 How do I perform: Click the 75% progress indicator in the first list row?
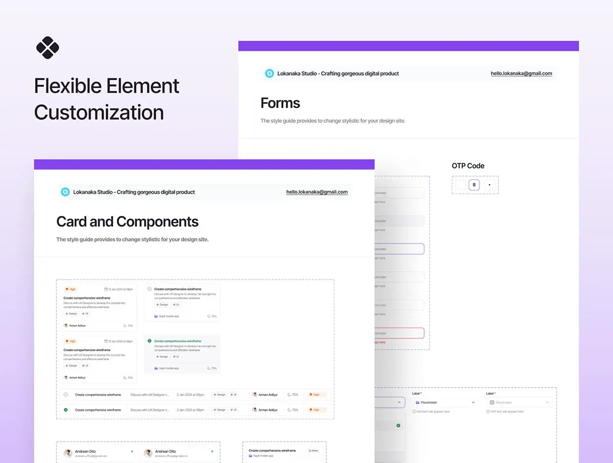[x=293, y=395]
